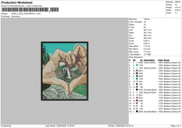Click the Colors value "15"
Viewport: 182px width, 128px height.
(x=176, y=5)
